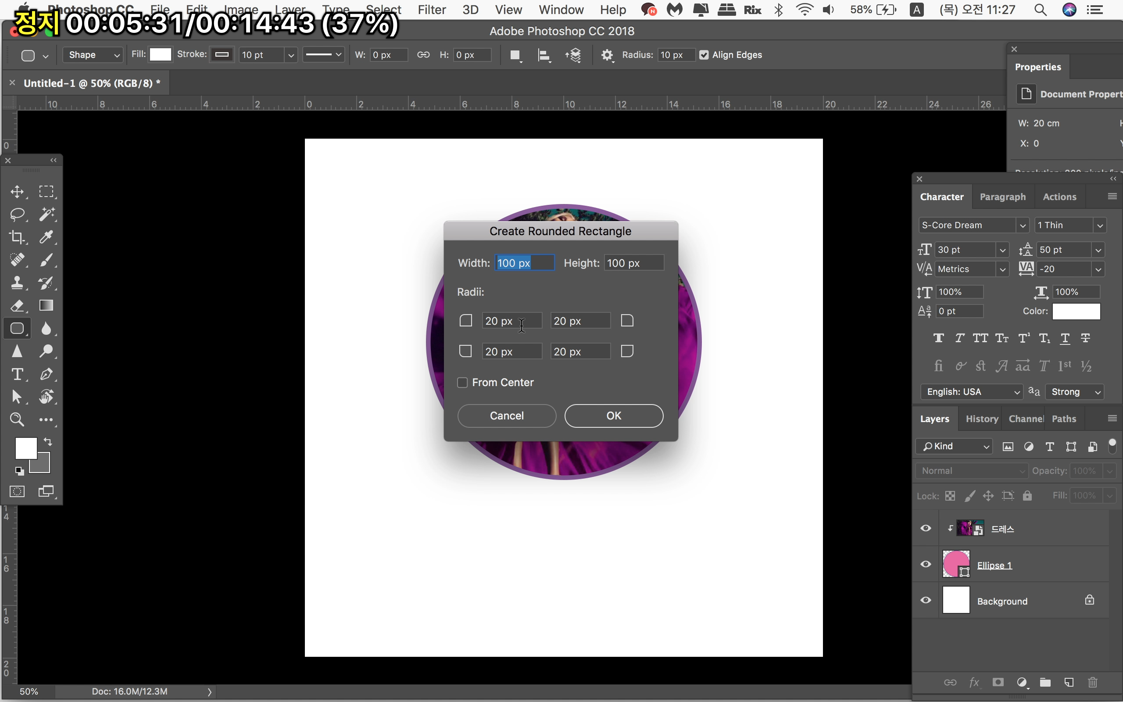Screen dimensions: 1123x702
Task: Cancel the Create Rounded Rectangle dialog
Action: 506,415
